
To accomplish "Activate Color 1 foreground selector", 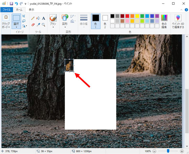I will (x=96, y=21).
